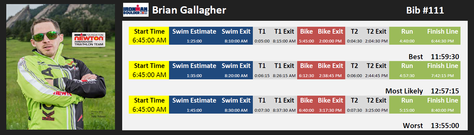Click Most Likely finish line 7:42:15 PM
The image size is (474, 135).
pos(442,76)
